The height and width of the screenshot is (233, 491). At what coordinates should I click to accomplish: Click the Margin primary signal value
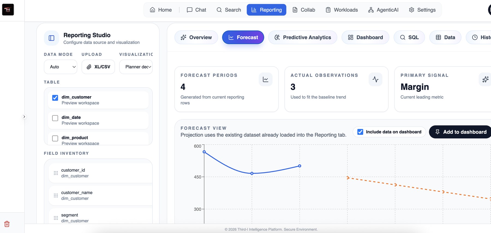coord(415,87)
